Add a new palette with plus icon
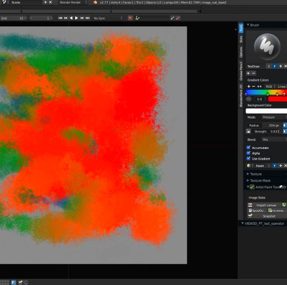Image resolution: width=287 pixels, height=285 pixels. pyautogui.click(x=280, y=166)
